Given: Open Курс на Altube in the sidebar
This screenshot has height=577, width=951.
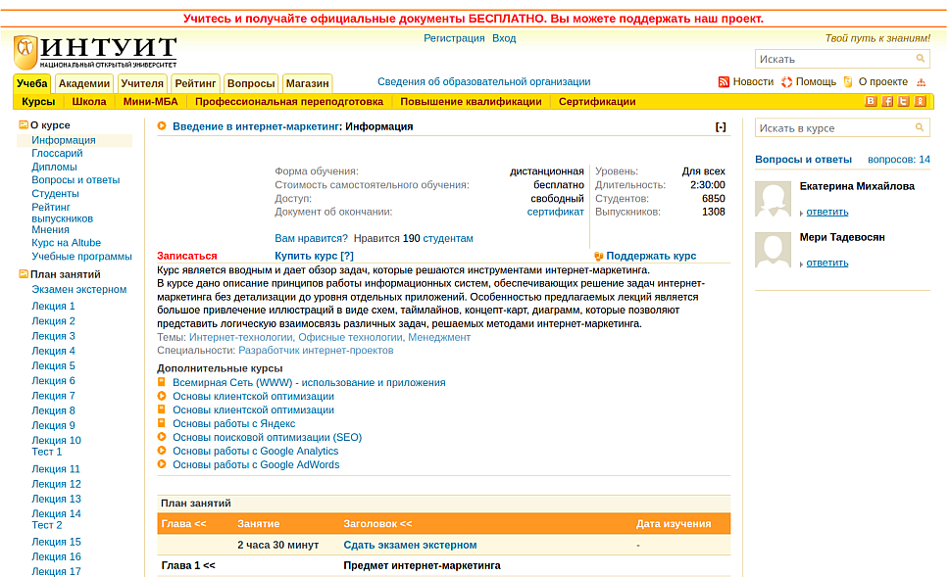Looking at the screenshot, I should [x=66, y=242].
